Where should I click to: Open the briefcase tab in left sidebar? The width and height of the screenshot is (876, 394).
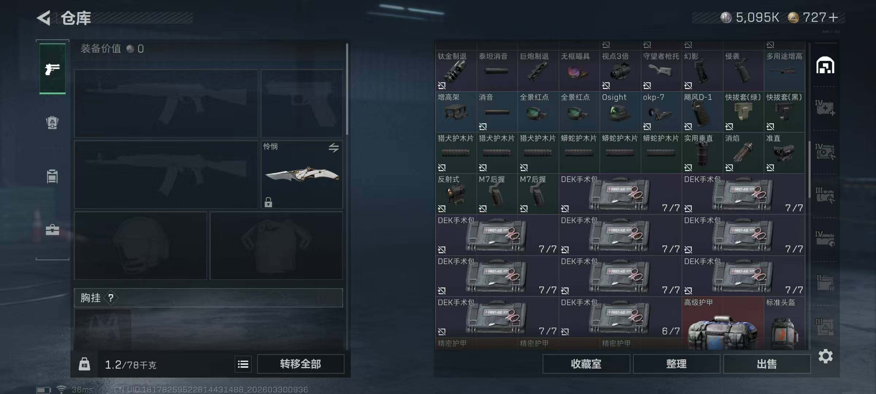(x=52, y=230)
